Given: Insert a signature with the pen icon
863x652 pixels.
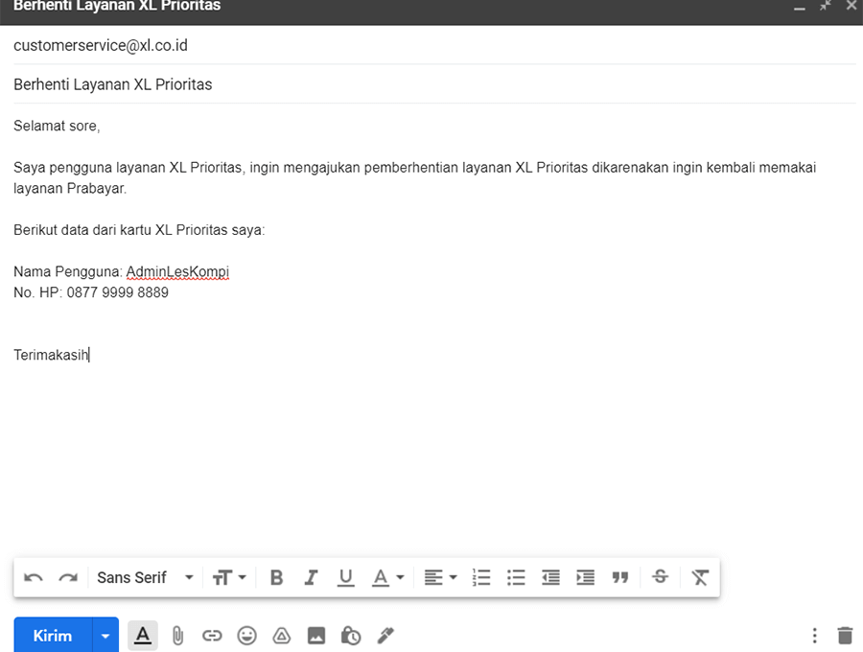Looking at the screenshot, I should [385, 636].
